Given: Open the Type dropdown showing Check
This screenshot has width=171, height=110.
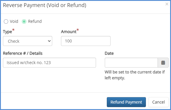Looking at the screenshot, I should click(x=28, y=41).
